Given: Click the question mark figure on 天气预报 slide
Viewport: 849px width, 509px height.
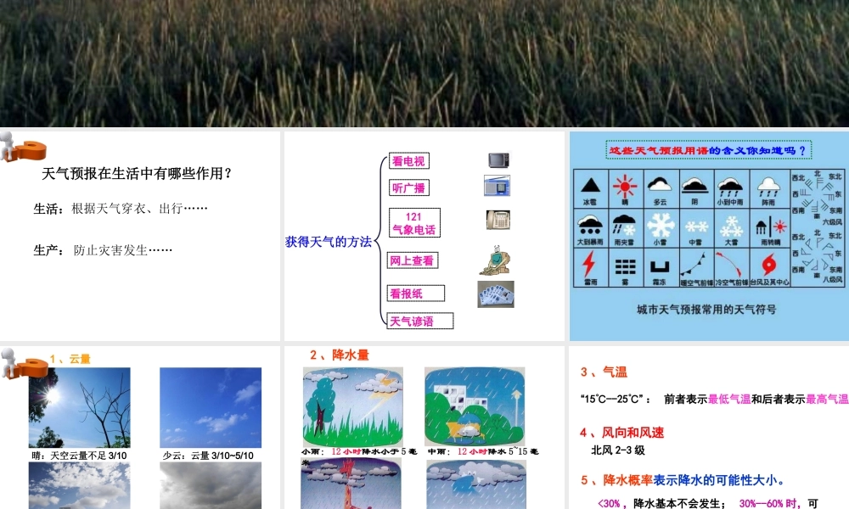Looking at the screenshot, I should coord(22,147).
